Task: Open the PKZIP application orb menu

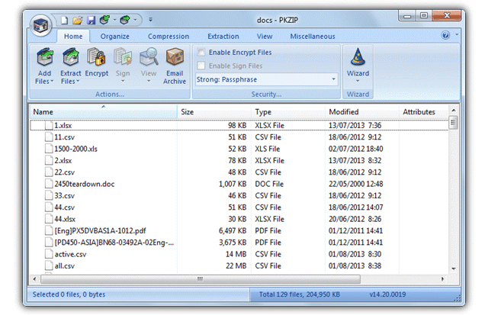Action: tap(40, 25)
